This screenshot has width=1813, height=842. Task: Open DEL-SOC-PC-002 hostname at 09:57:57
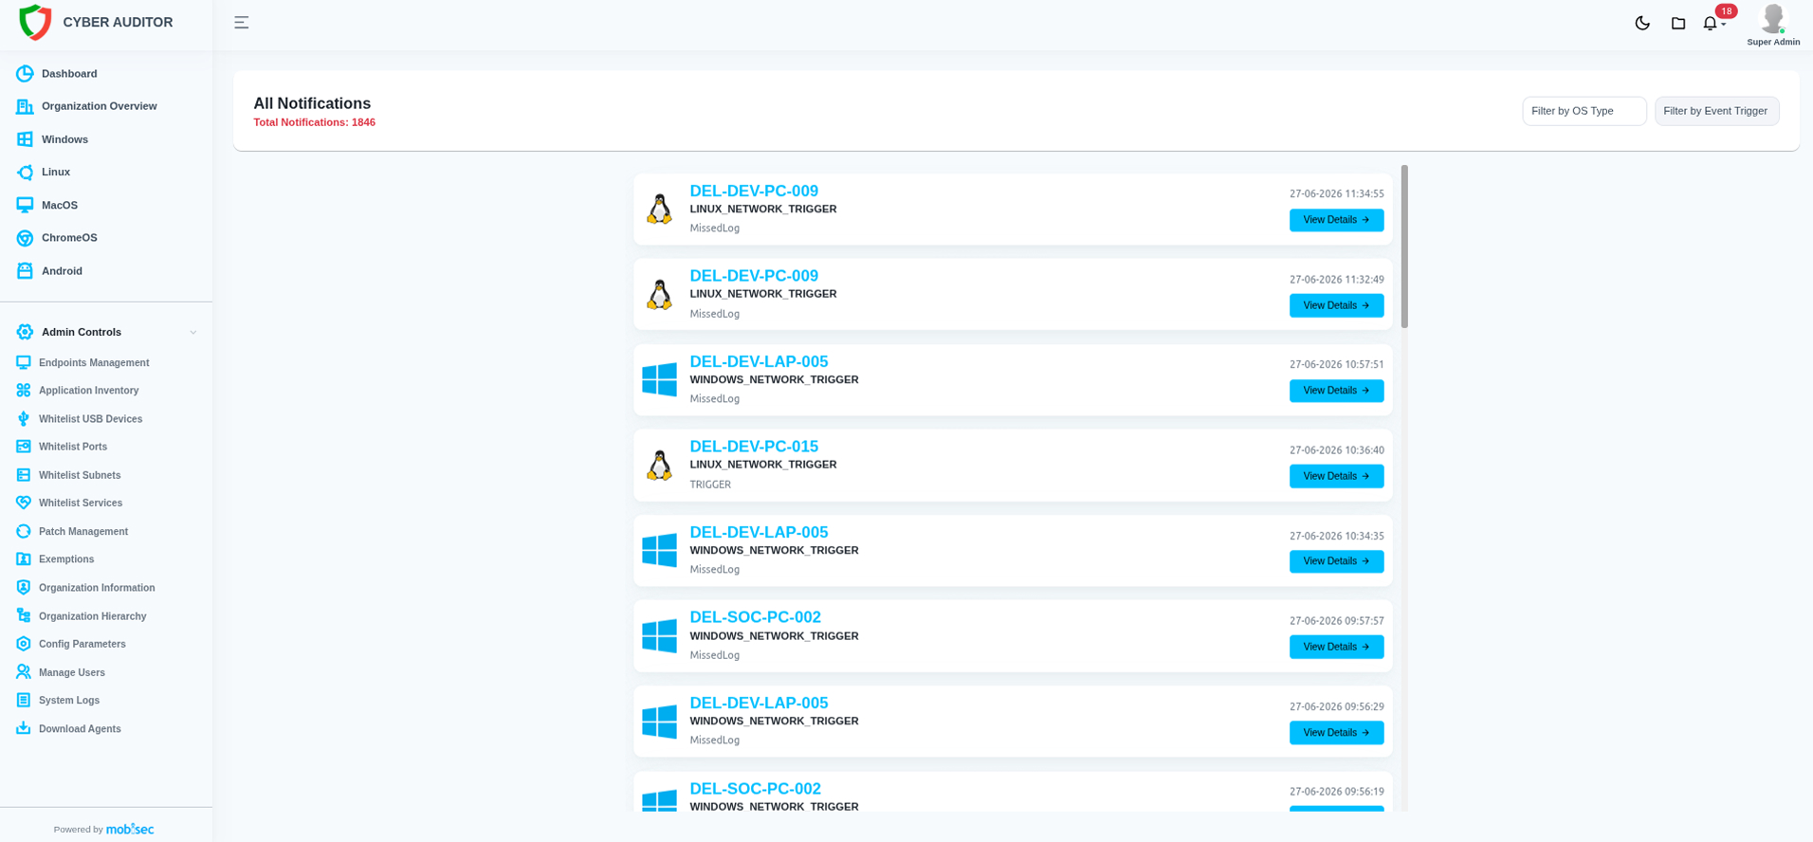(756, 617)
